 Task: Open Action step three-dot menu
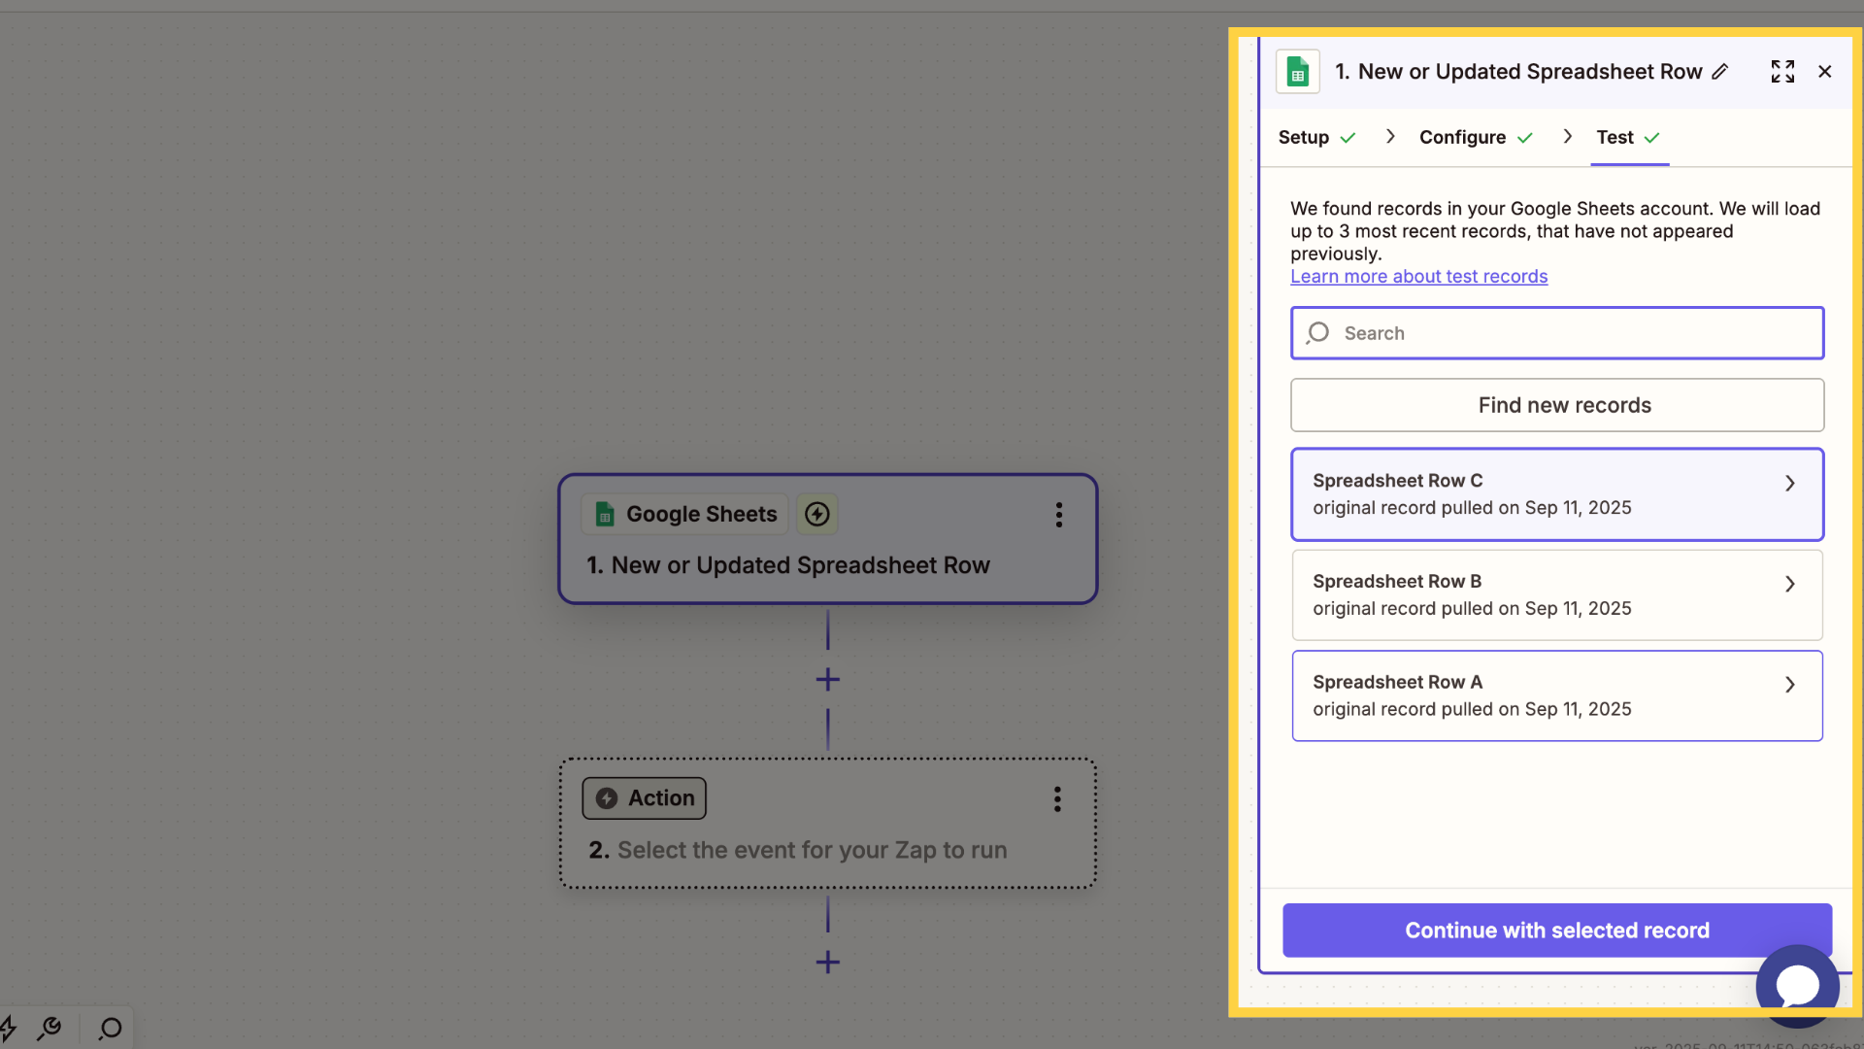(x=1057, y=799)
